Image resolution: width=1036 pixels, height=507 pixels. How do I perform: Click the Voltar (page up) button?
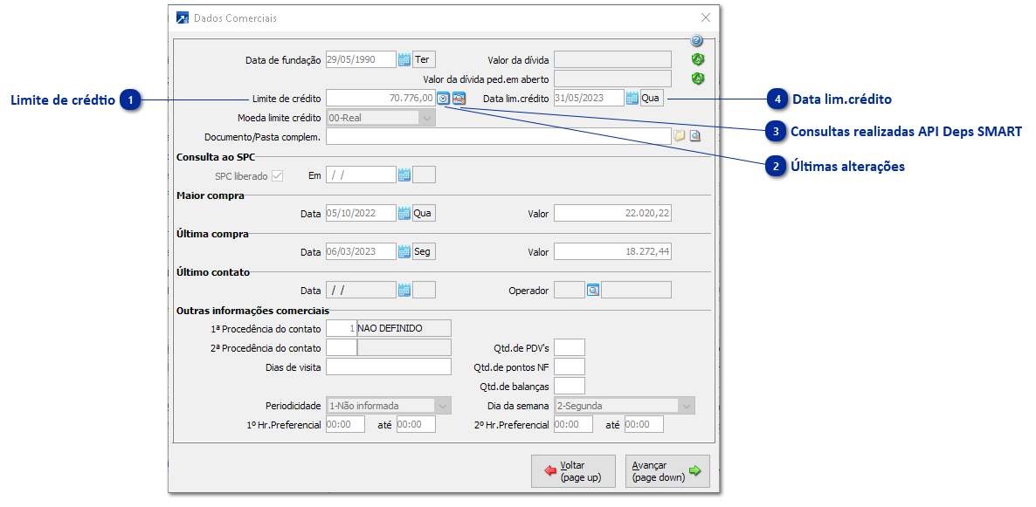[573, 471]
